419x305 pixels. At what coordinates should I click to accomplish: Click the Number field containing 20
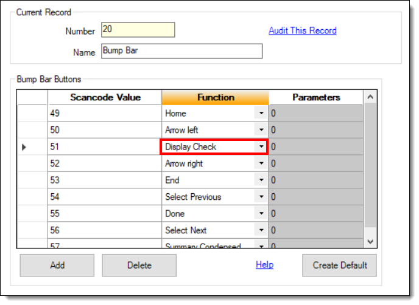138,30
